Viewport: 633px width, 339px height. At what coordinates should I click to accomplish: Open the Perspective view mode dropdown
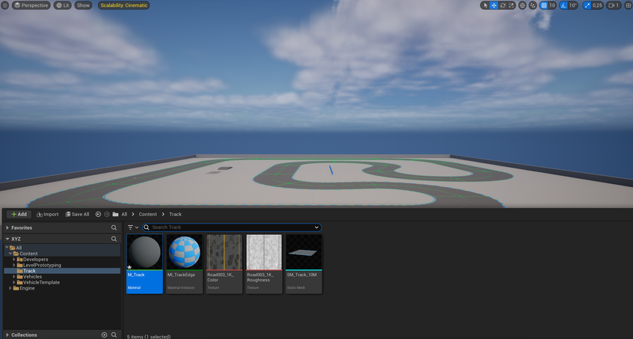click(x=31, y=5)
